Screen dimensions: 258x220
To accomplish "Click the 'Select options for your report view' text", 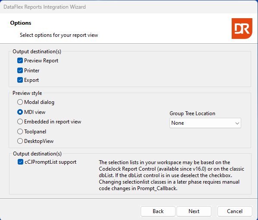I will [59, 35].
